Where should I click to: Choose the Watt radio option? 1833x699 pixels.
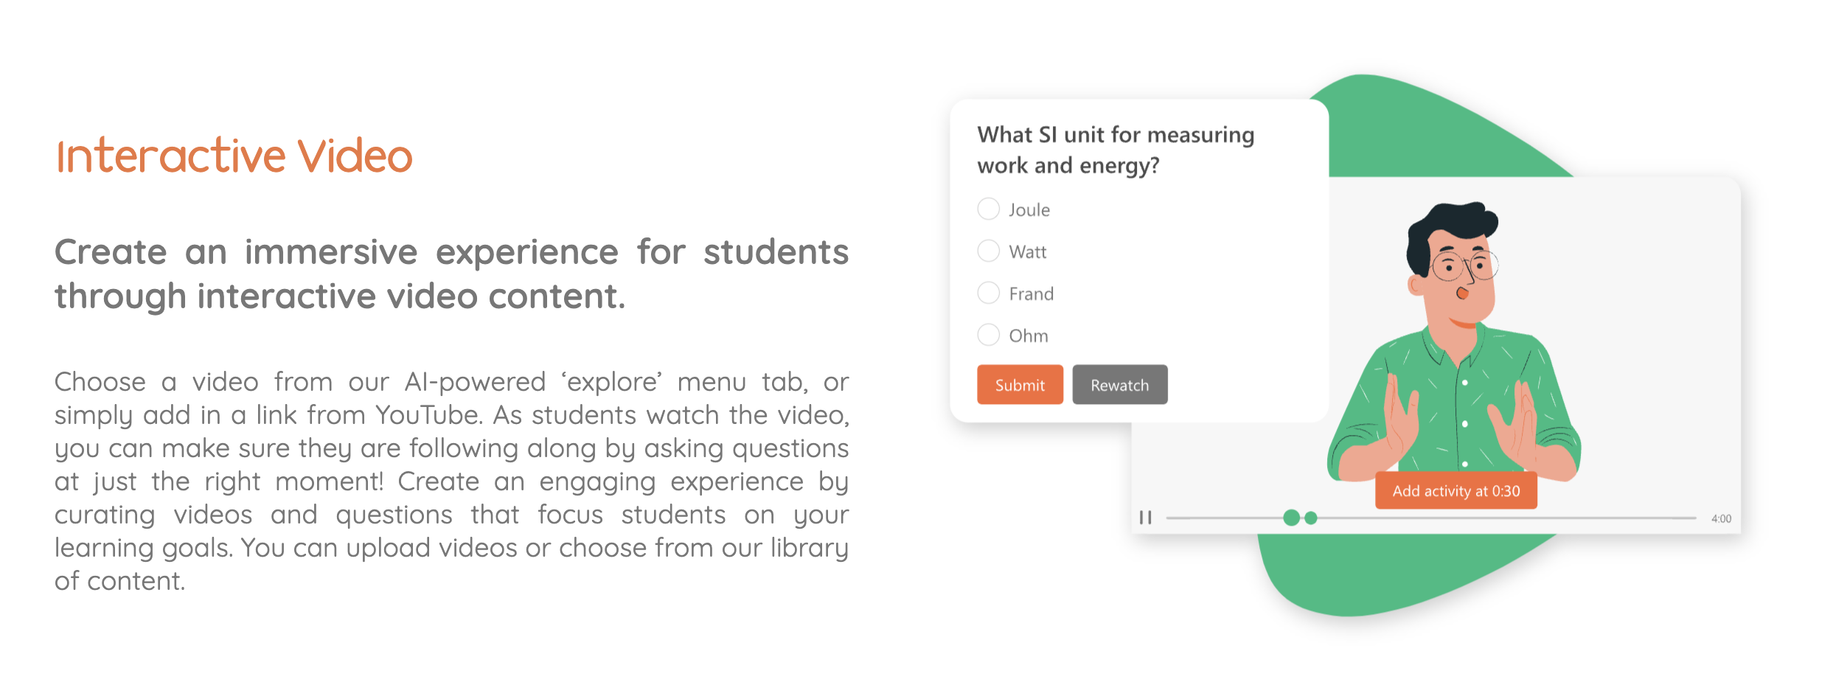coord(989,251)
